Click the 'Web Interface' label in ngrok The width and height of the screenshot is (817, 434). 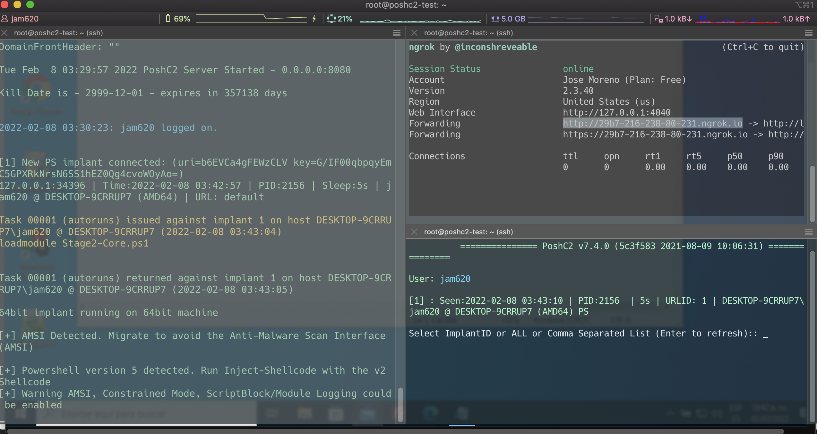click(442, 112)
